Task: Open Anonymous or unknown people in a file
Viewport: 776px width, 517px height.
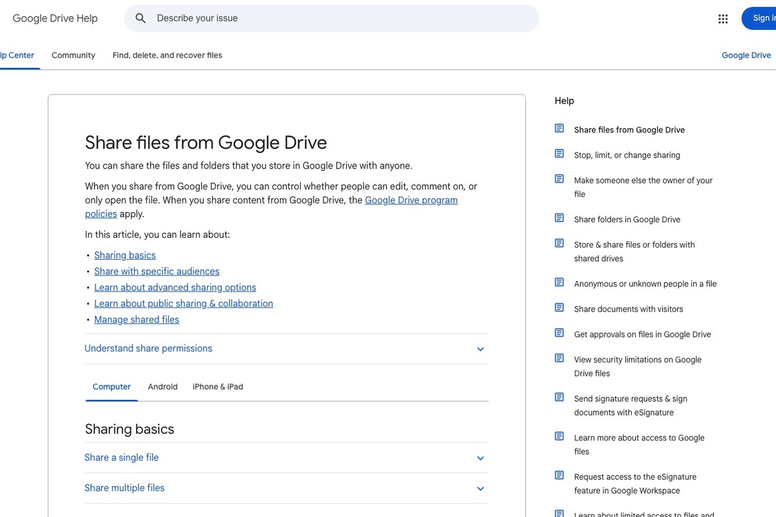Action: pos(645,284)
